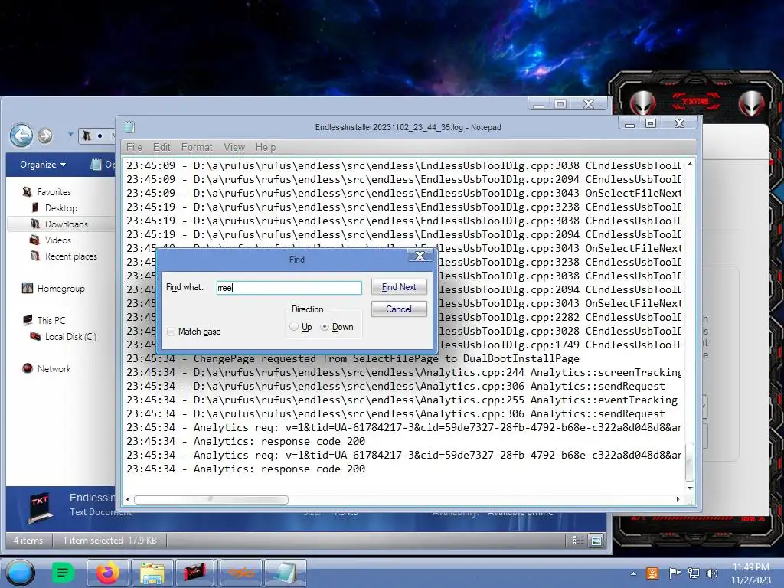Click the '1 item selected' status text
This screenshot has height=588, width=784.
[x=93, y=541]
